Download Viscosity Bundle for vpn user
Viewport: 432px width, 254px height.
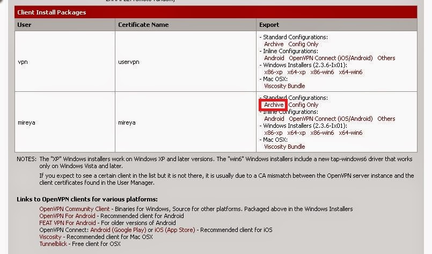tap(284, 86)
